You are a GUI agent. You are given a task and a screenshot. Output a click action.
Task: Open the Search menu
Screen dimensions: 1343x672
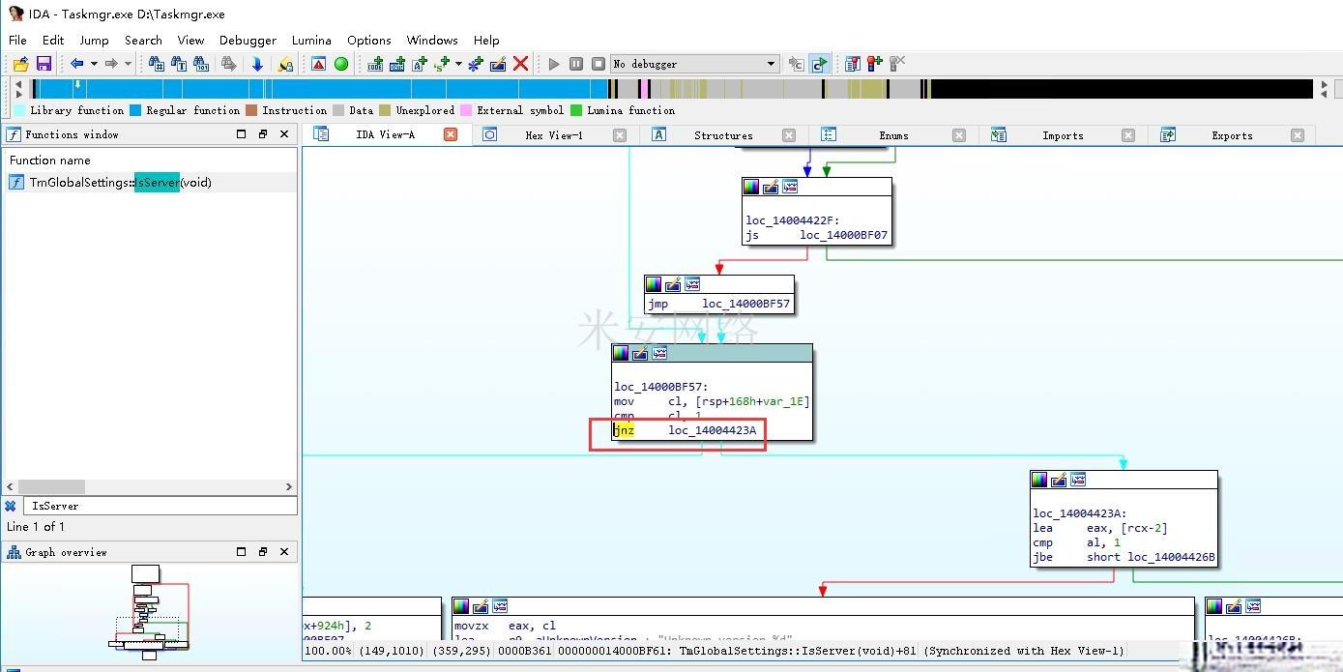tap(143, 40)
